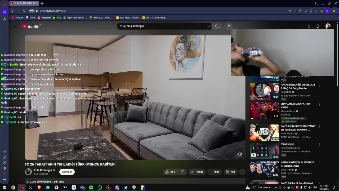Open the YouTube account avatar menu
339x191 pixels.
(x=328, y=26)
